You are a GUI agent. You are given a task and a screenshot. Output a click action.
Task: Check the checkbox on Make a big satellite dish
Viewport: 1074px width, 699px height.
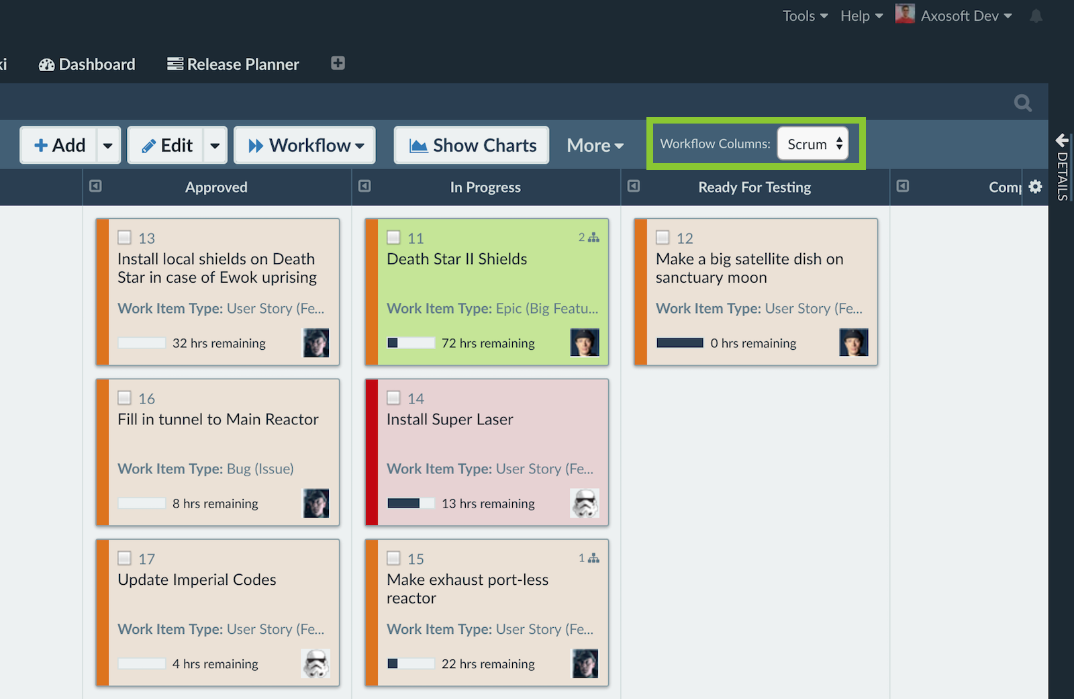663,237
